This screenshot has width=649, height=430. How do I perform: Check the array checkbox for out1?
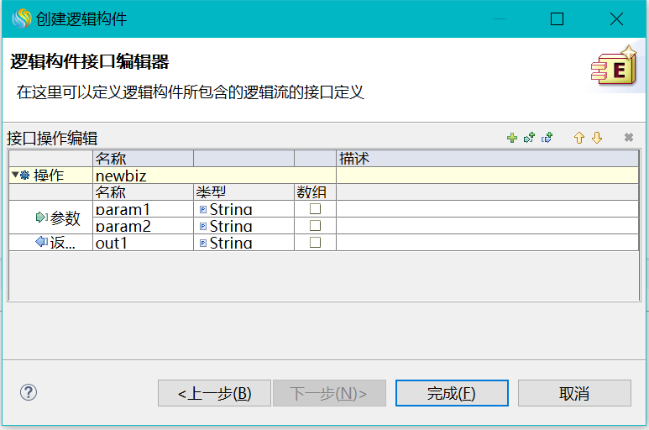315,243
